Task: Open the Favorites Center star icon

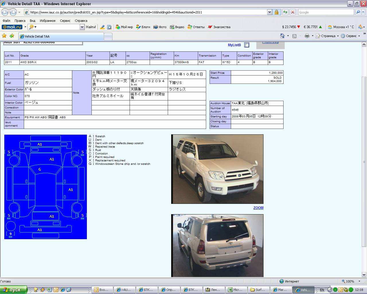Action: point(4,36)
